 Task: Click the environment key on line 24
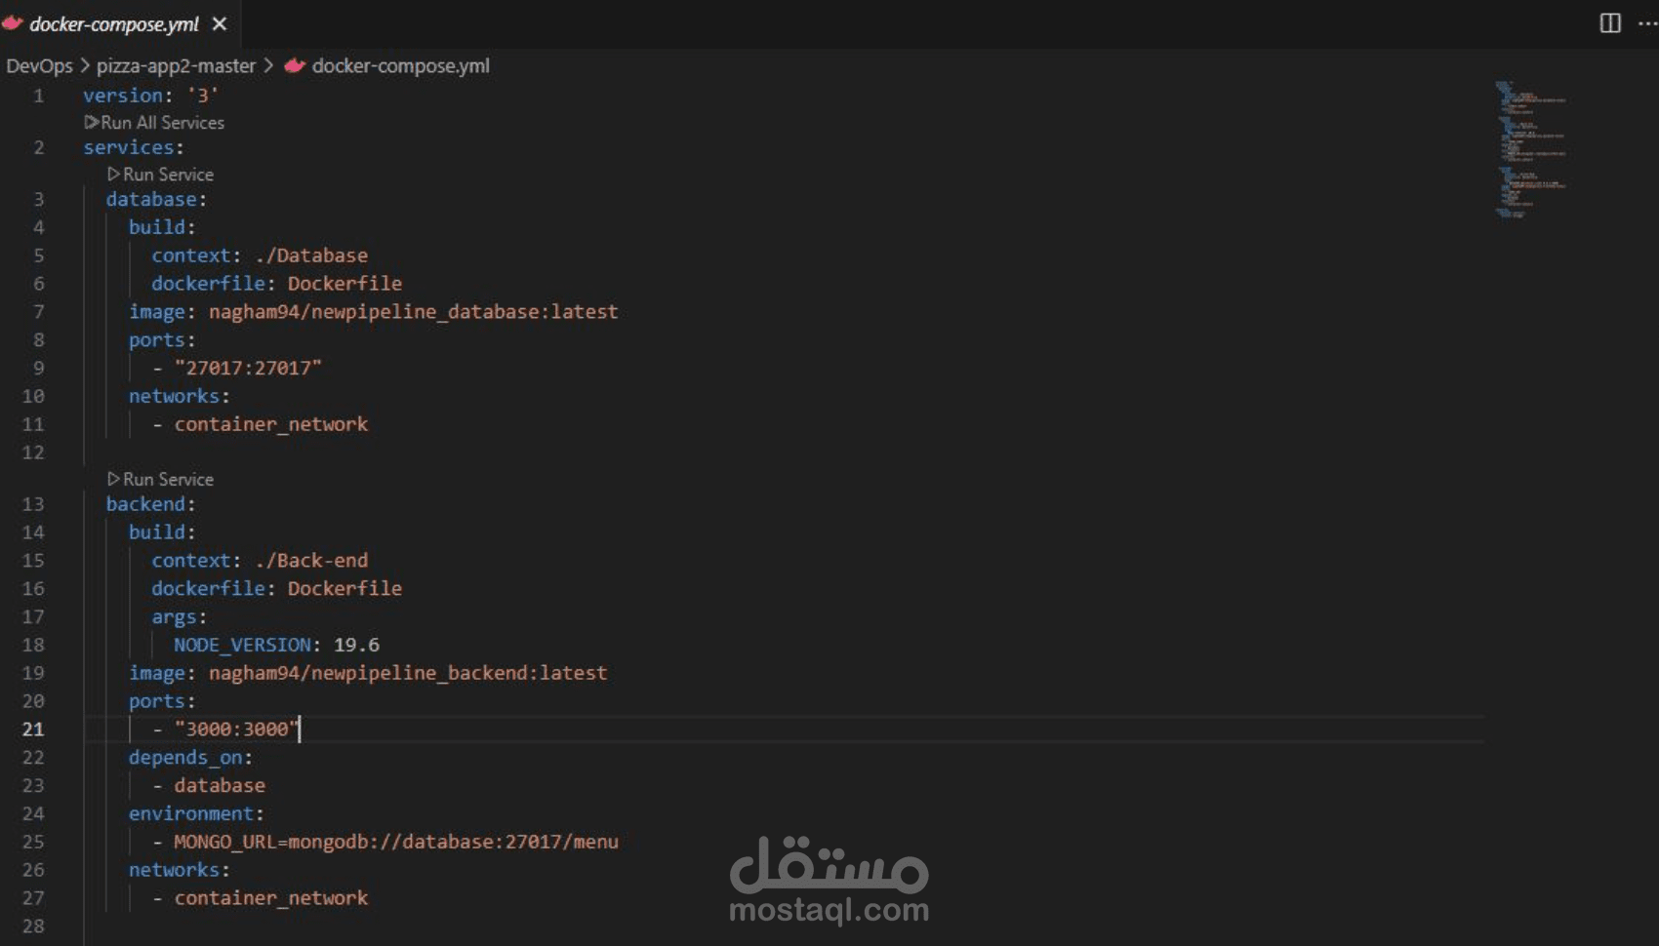point(191,813)
